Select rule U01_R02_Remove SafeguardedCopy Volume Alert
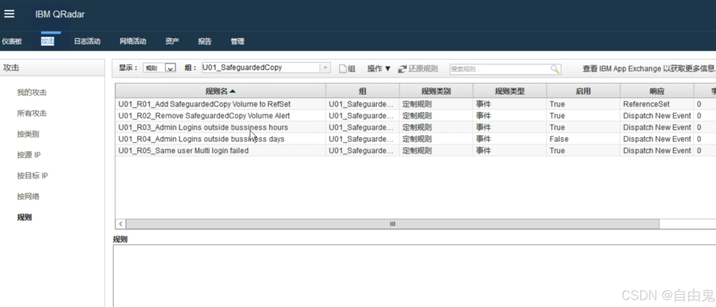The height and width of the screenshot is (307, 716). click(x=204, y=116)
